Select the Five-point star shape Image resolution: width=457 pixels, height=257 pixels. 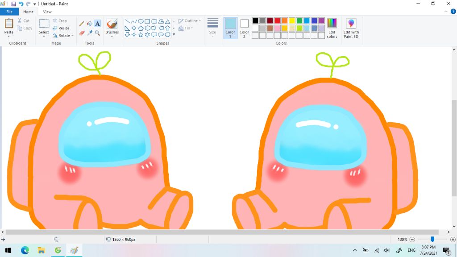141,35
